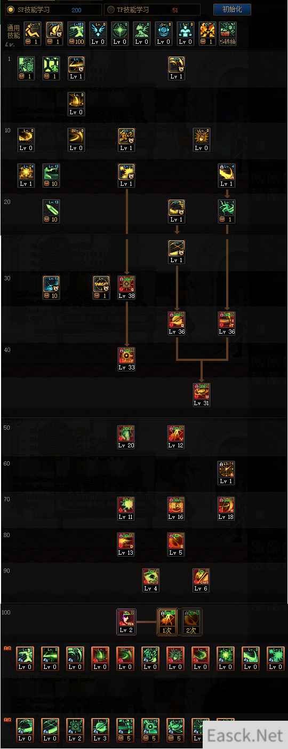Click the 镇魂 Lv 16 skill icon
The height and width of the screenshot is (749, 288).
click(x=177, y=508)
